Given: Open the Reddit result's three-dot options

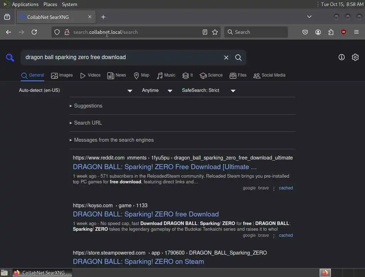Looking at the screenshot, I should tap(274, 188).
